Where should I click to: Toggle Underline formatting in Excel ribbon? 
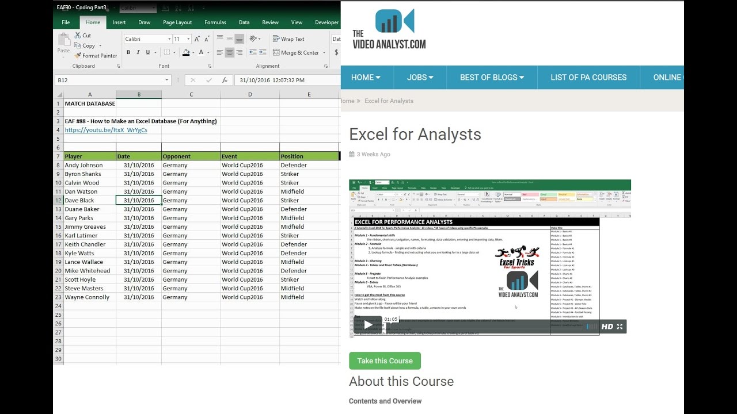click(148, 52)
